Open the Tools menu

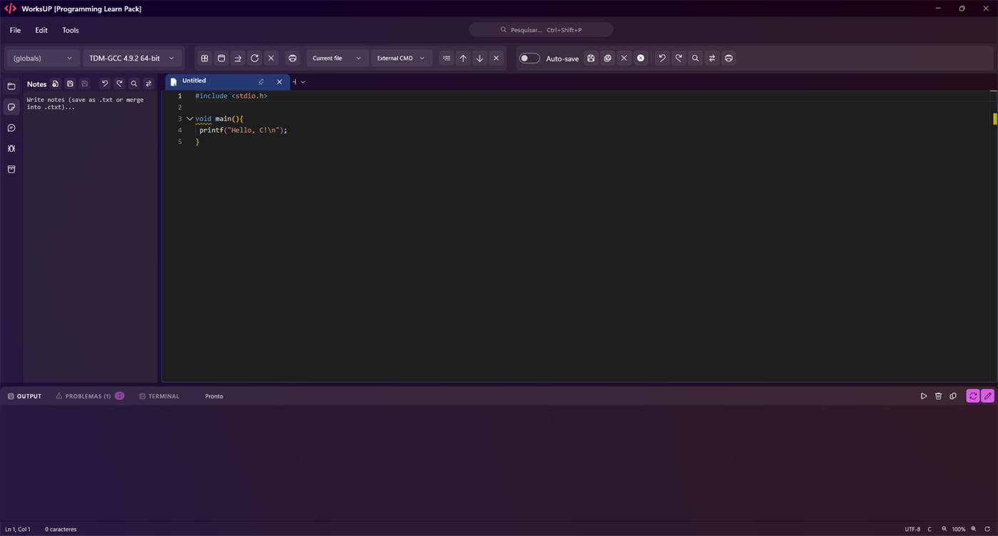71,31
